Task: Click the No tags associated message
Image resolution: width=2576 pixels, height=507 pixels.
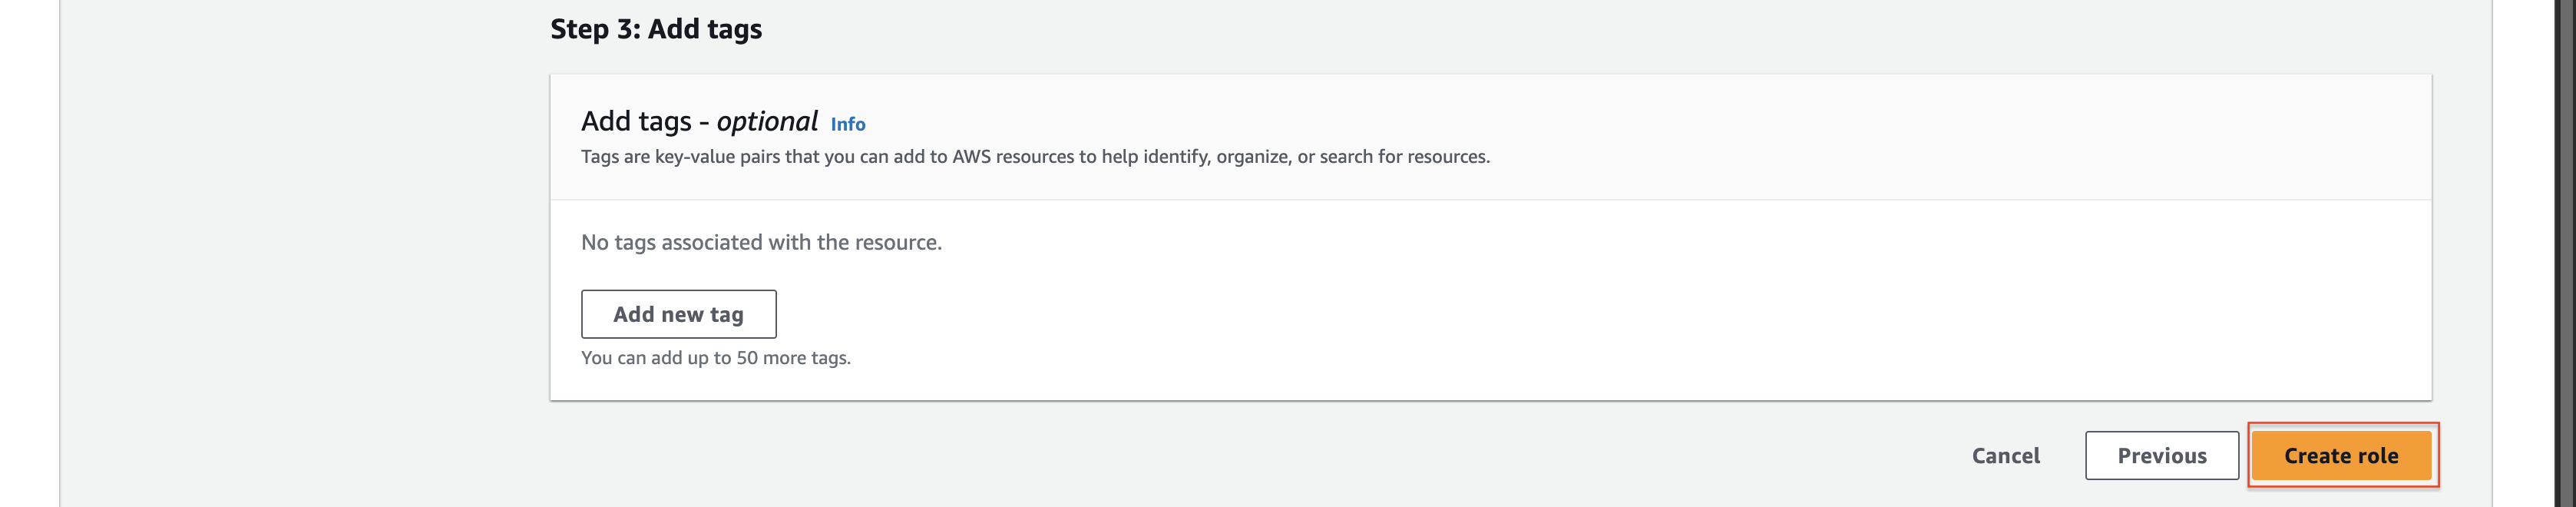Action: (761, 242)
